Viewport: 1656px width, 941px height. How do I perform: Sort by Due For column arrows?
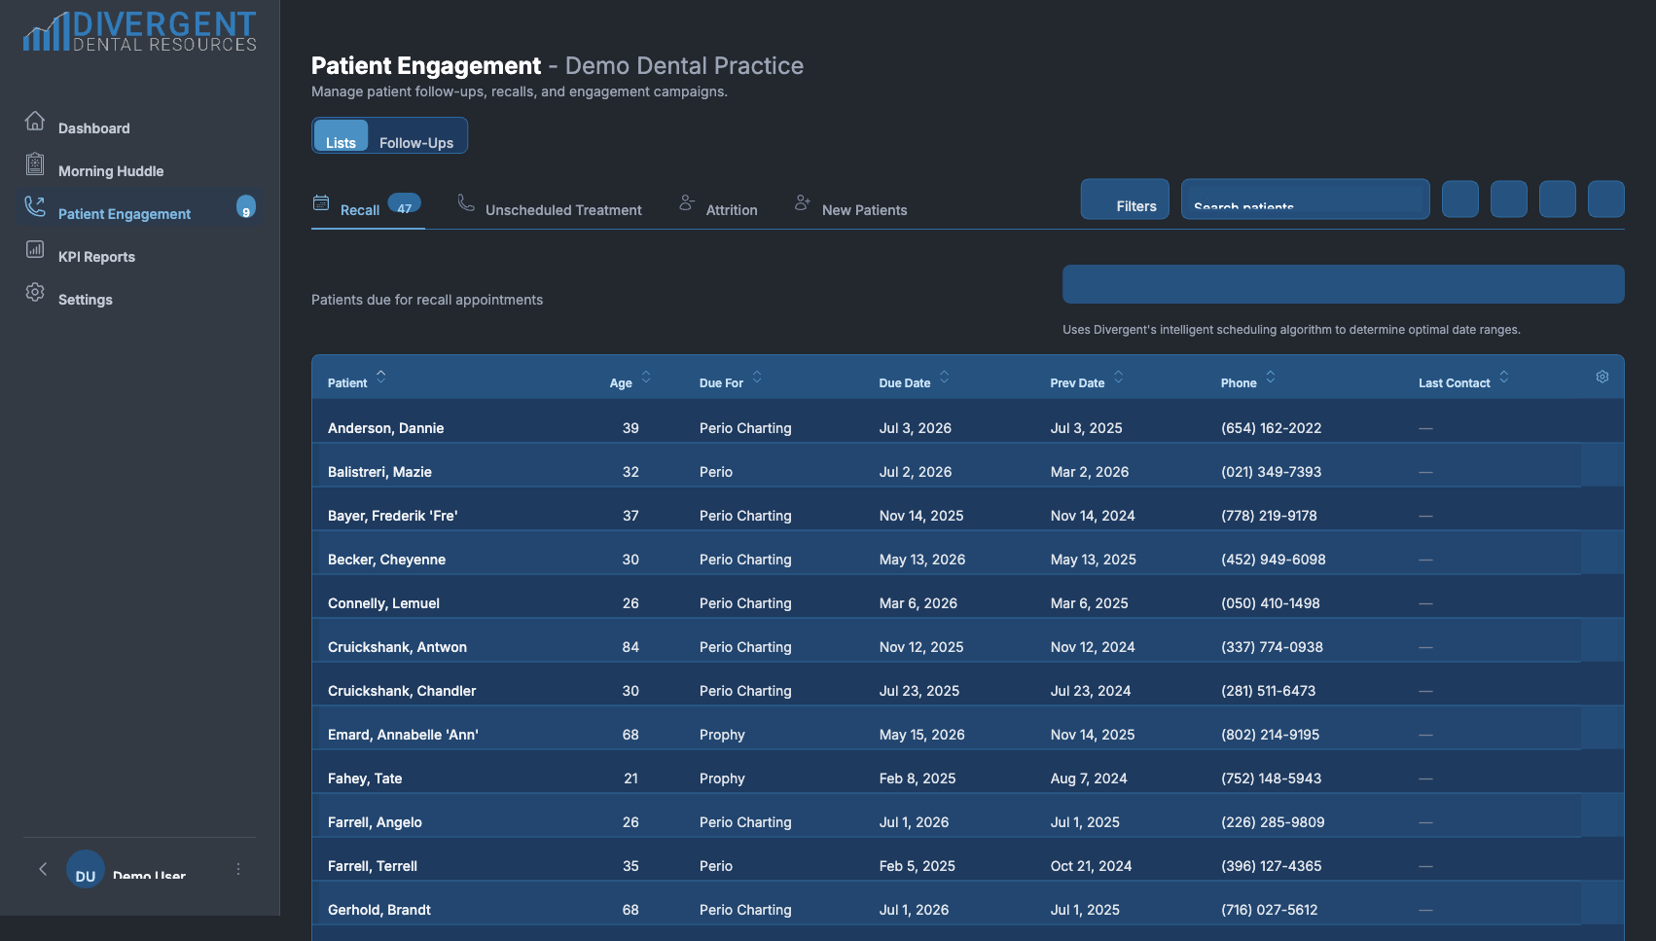click(757, 377)
